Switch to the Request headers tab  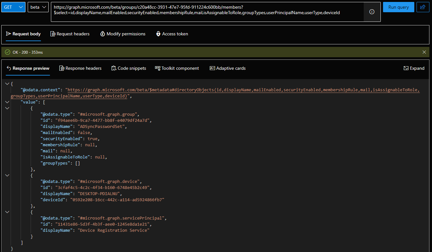click(x=70, y=34)
